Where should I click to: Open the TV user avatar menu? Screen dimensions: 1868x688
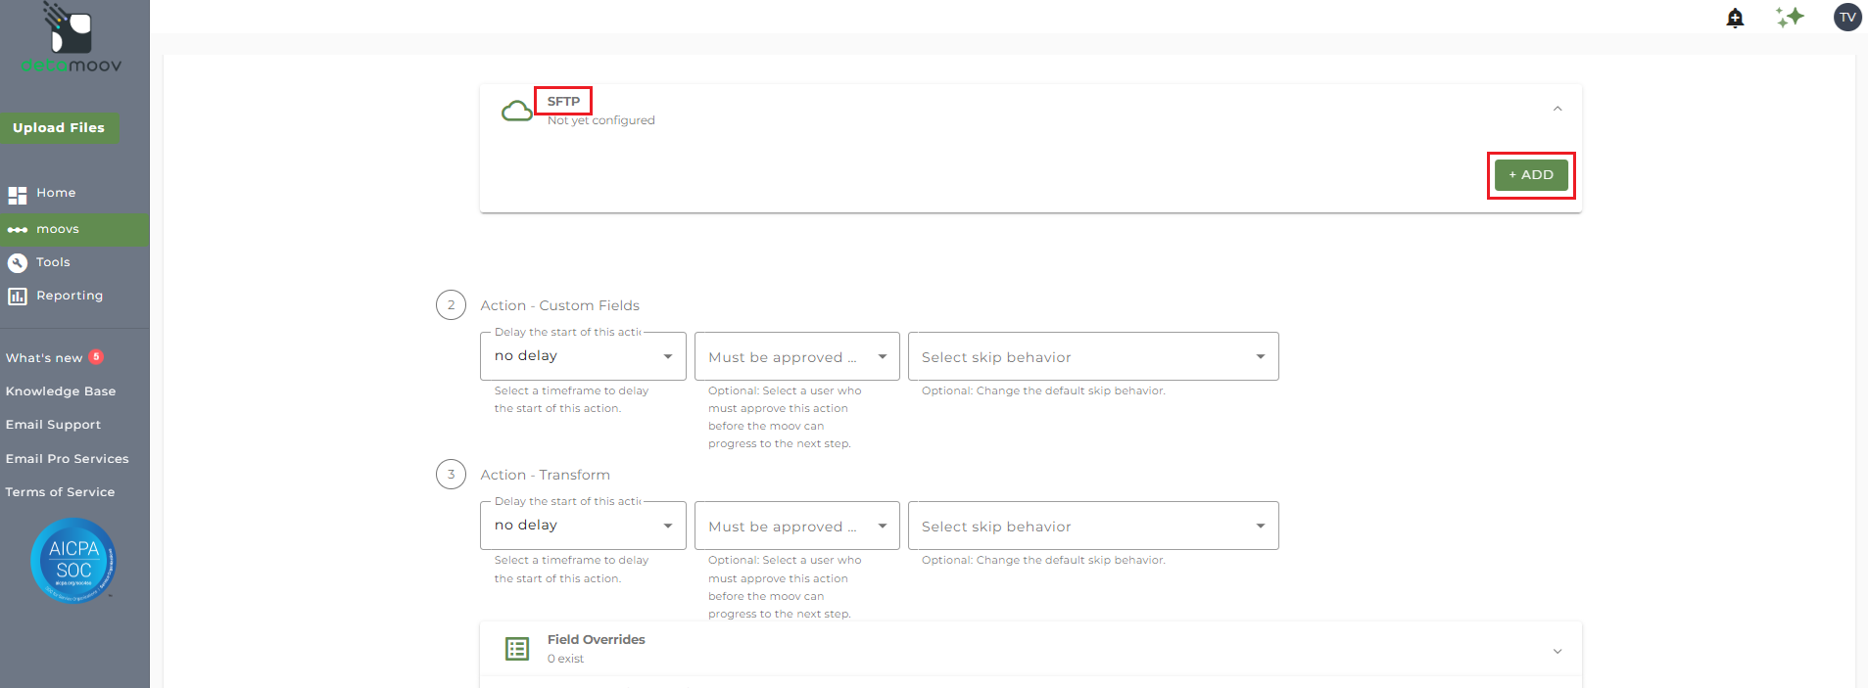coord(1846,18)
